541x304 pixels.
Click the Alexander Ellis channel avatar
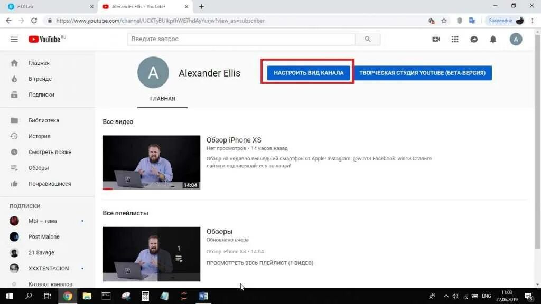point(153,73)
